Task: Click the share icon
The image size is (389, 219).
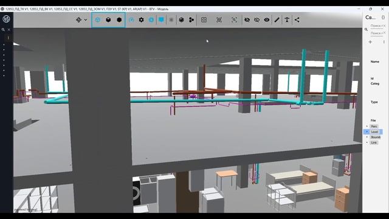Action: 297,20
